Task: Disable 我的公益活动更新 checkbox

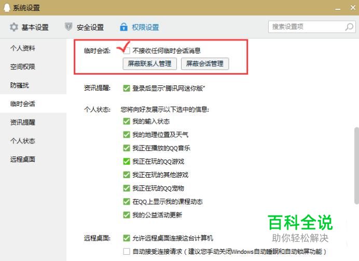Action: pyautogui.click(x=127, y=215)
